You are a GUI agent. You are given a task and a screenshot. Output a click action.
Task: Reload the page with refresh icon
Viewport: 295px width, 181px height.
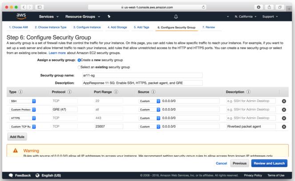[203, 7]
